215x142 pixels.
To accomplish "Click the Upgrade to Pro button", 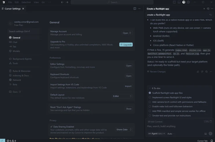I will (x=126, y=45).
